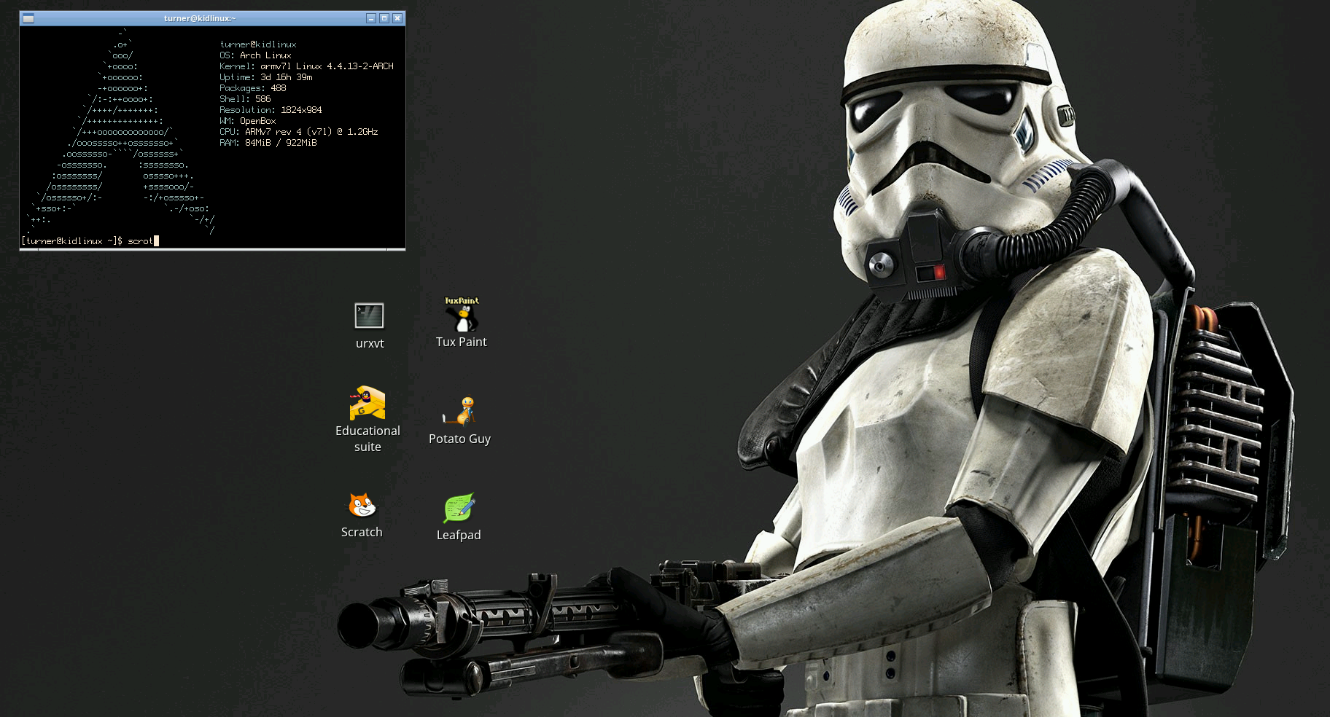Image resolution: width=1330 pixels, height=717 pixels.
Task: Close the turner@kidlinux terminal window
Action: (397, 18)
